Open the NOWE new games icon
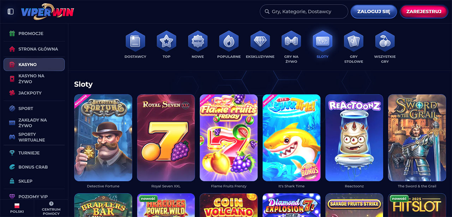The width and height of the screenshot is (452, 217). coord(198,41)
